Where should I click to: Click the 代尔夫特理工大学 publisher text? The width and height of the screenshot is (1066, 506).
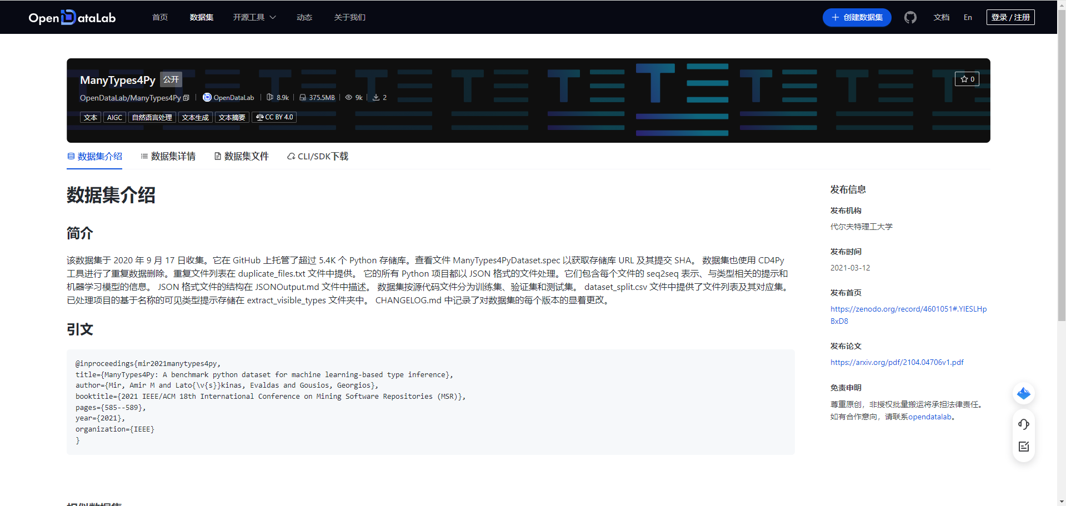[862, 227]
